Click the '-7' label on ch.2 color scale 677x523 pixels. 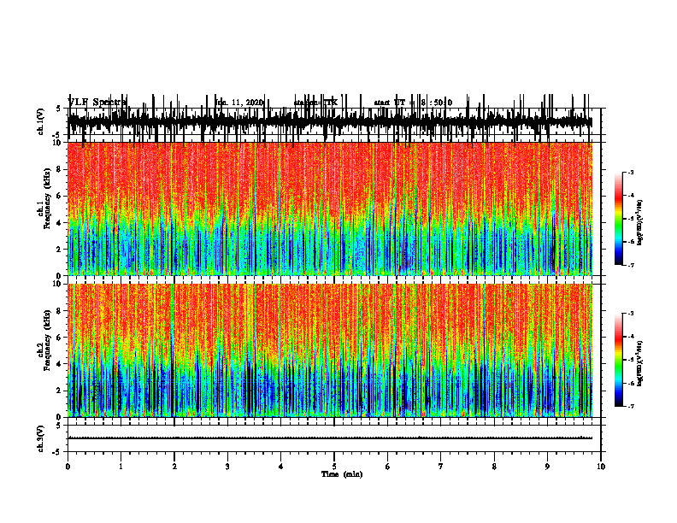pyautogui.click(x=630, y=406)
